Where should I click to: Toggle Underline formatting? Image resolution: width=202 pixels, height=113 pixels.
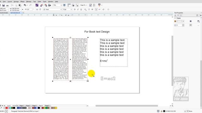click(x=81, y=9)
